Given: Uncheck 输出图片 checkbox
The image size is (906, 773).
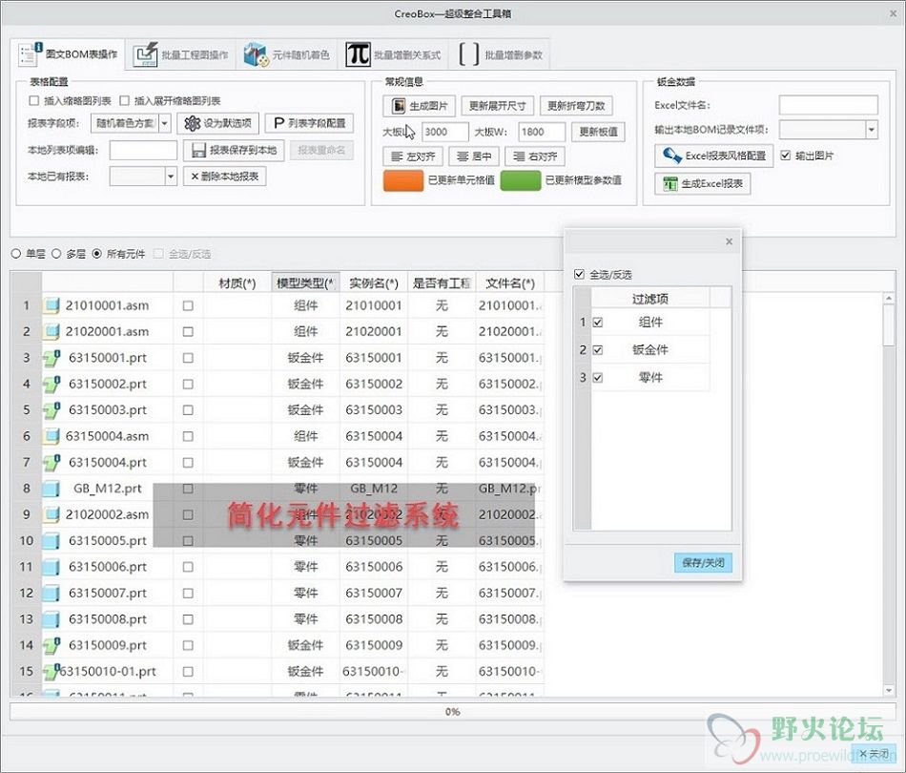Looking at the screenshot, I should 785,155.
